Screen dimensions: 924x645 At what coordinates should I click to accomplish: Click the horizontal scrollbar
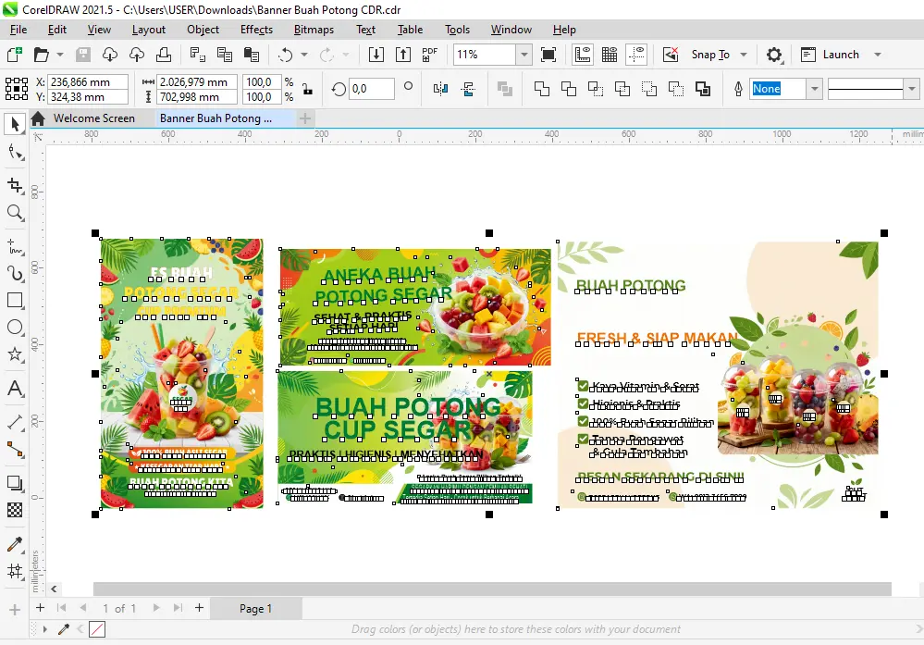[x=492, y=589]
